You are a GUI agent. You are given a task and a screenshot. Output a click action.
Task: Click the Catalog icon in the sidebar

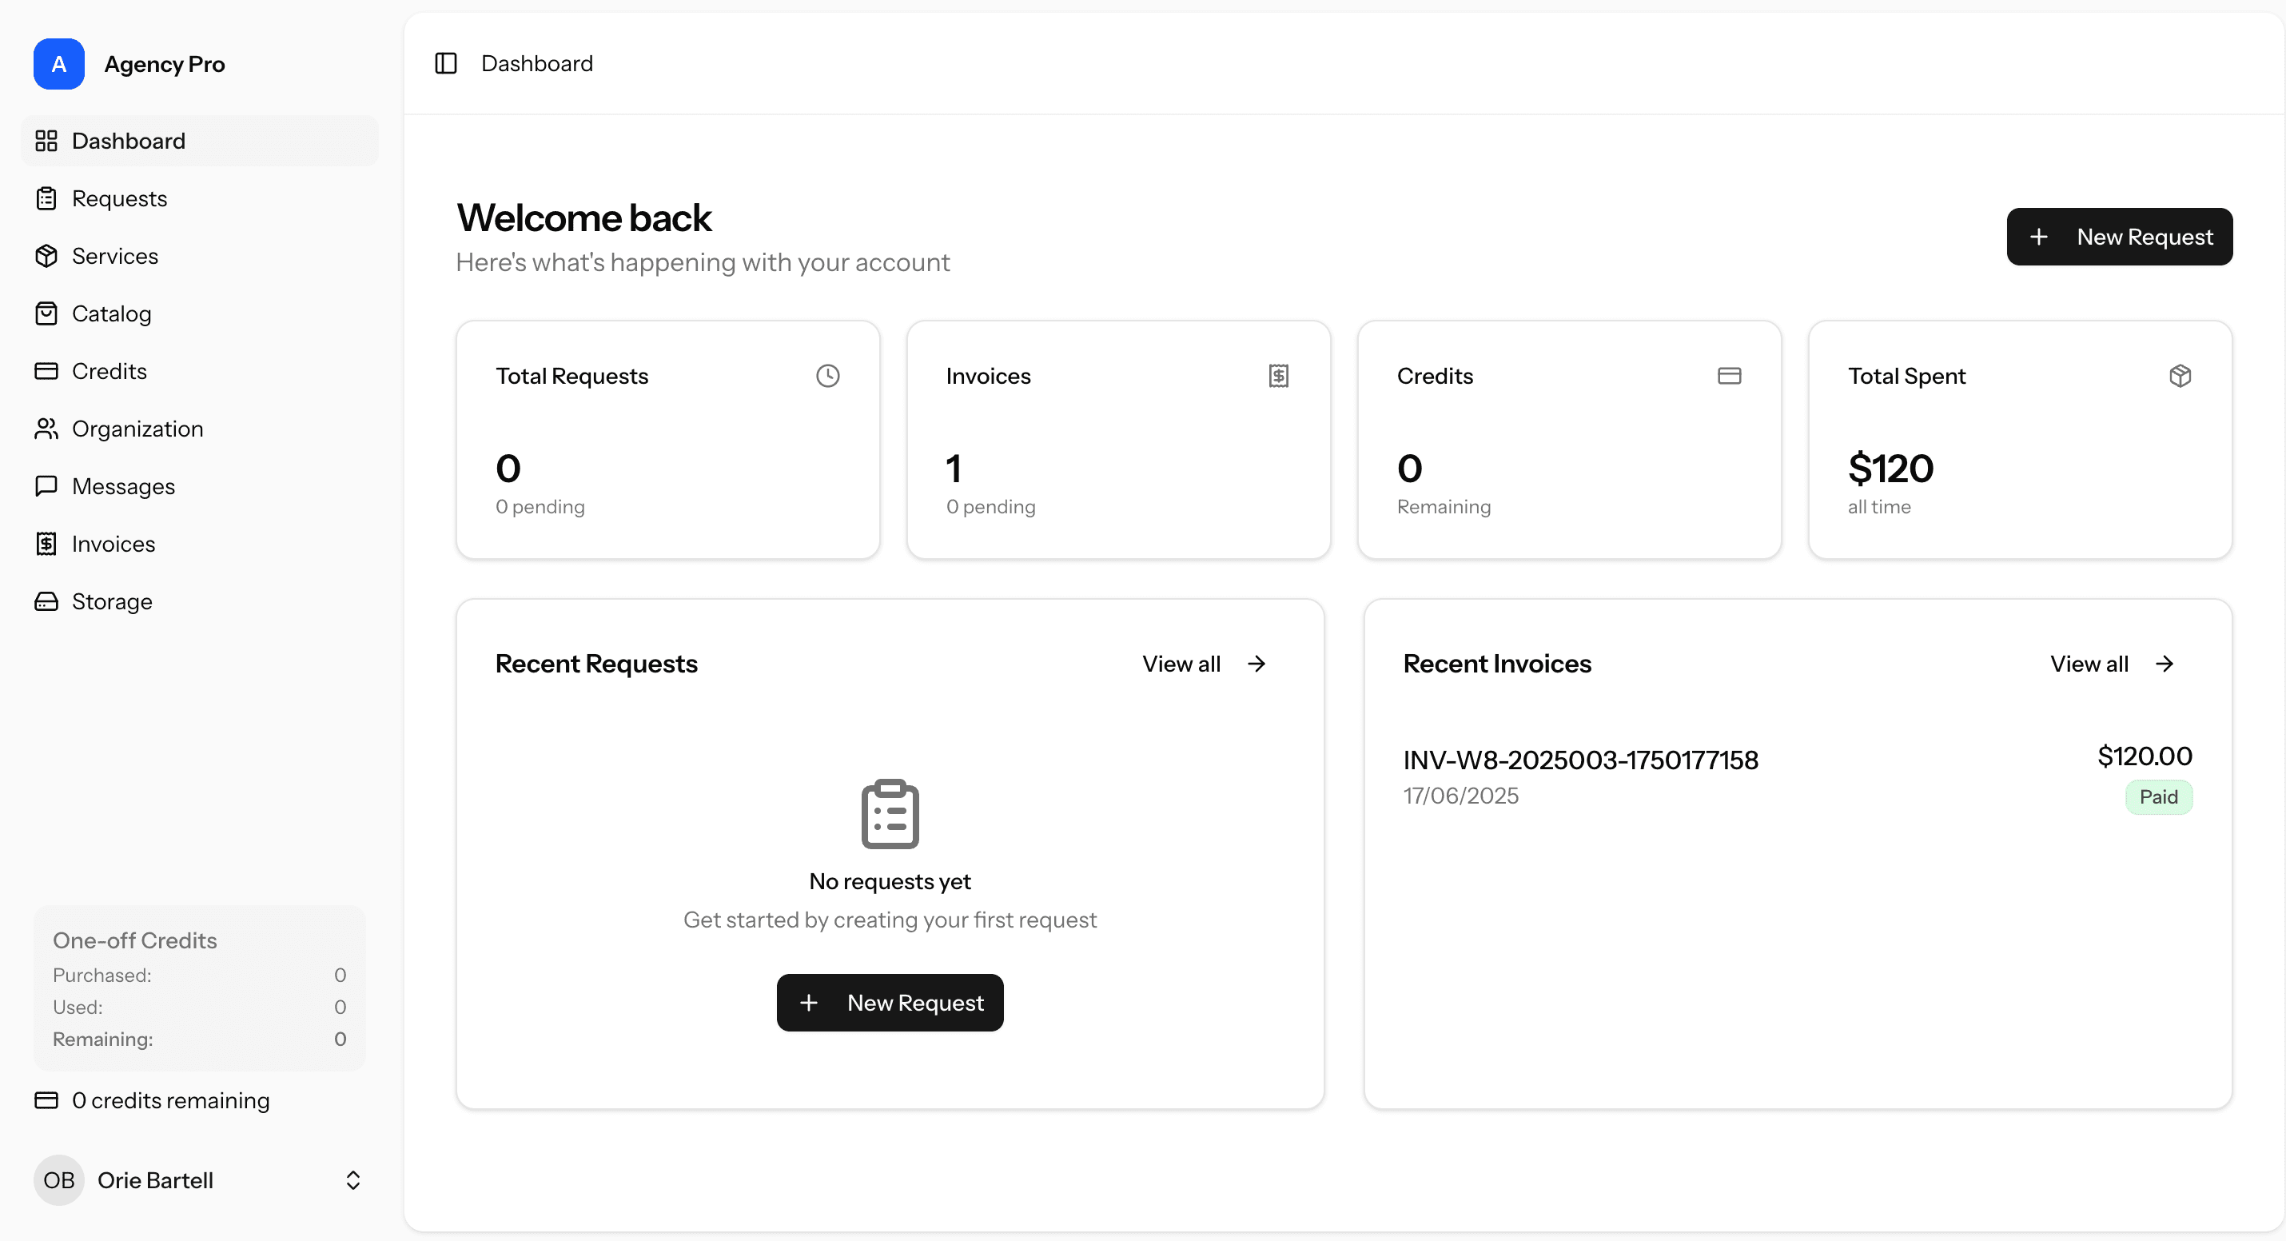coord(47,313)
